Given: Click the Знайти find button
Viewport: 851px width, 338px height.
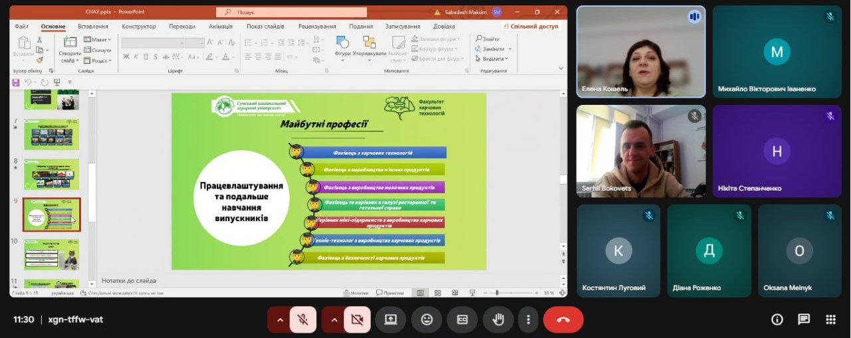Looking at the screenshot, I should point(487,39).
